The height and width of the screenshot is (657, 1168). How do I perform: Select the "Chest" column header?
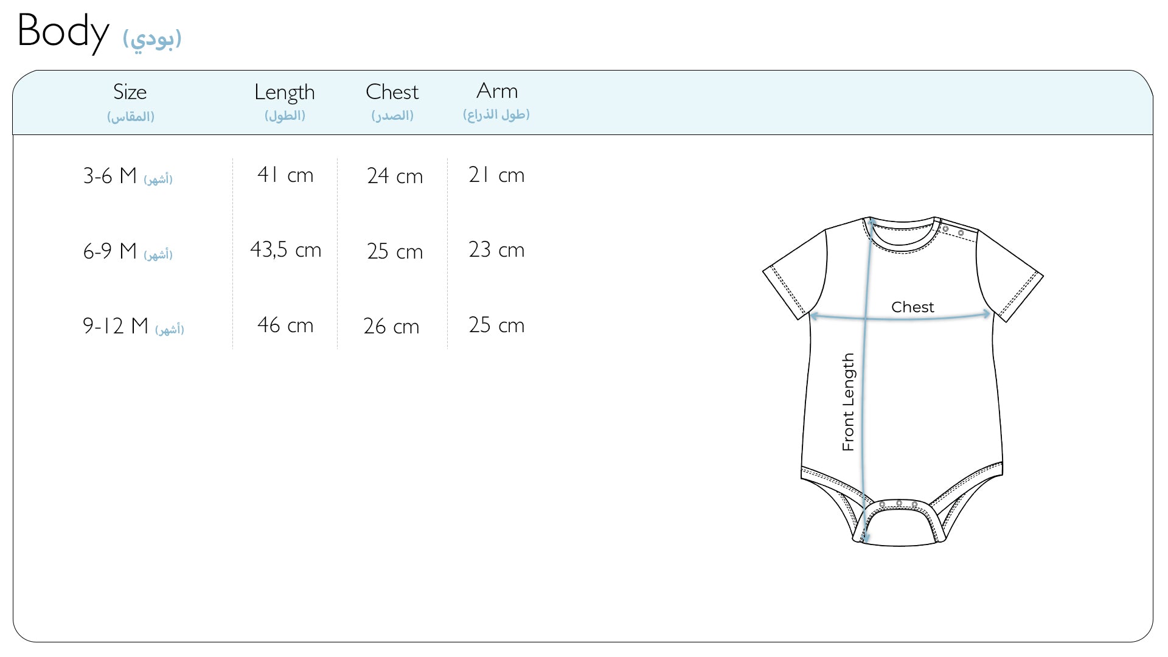(x=392, y=92)
